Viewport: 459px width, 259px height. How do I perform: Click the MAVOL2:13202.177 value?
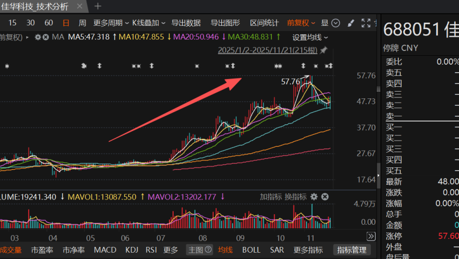(x=182, y=197)
